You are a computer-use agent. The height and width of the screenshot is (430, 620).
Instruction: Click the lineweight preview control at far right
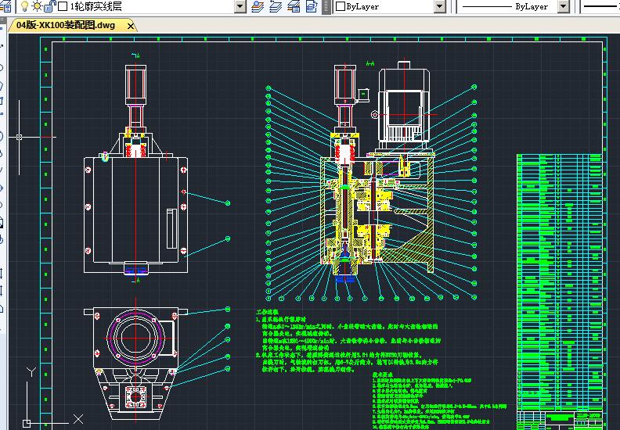click(x=599, y=6)
